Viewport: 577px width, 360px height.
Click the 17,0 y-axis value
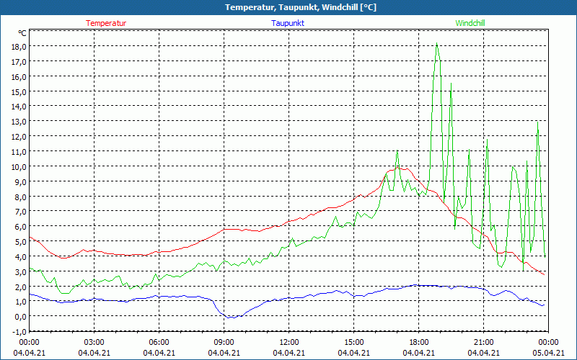(19, 62)
